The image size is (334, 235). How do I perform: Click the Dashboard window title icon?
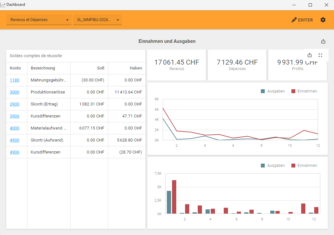coord(3,5)
